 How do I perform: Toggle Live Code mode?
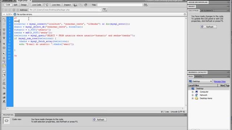pyautogui.click(x=36, y=5)
